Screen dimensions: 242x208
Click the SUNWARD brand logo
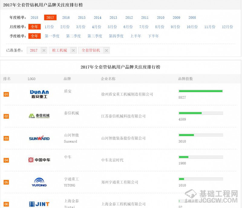click(x=39, y=138)
